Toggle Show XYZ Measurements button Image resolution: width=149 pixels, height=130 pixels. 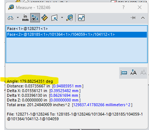tap(35, 18)
